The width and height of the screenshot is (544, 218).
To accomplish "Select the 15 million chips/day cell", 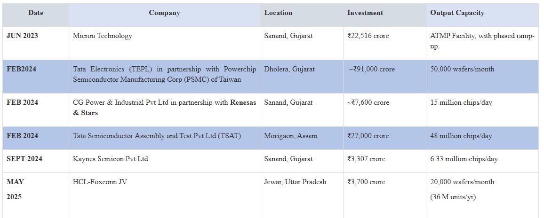I will pos(482,109).
